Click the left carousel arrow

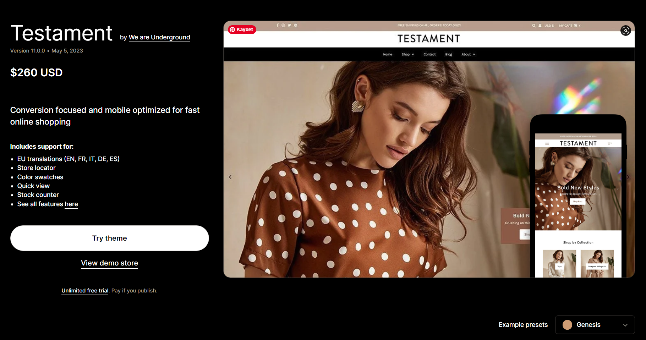pos(230,177)
